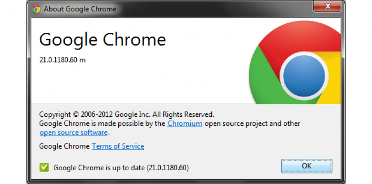
Task: Click the Google Chrome label before Terms of Service
Action: tap(64, 146)
